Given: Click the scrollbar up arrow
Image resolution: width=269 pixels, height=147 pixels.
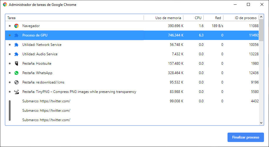Looking at the screenshot, I should (261, 17).
